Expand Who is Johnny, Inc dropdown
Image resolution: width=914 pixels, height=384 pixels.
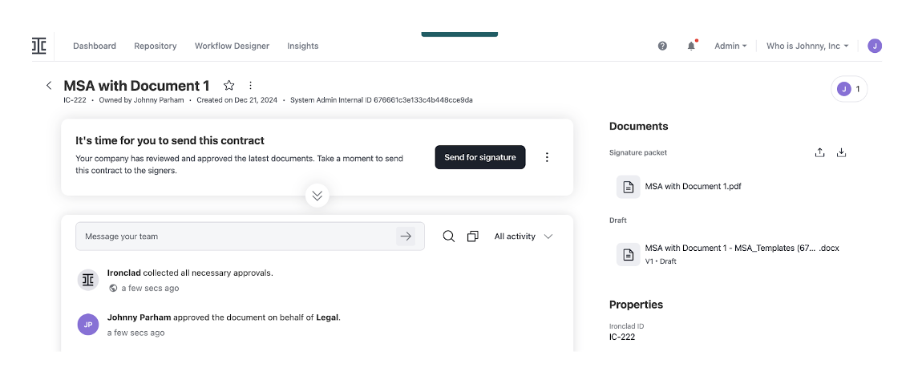(x=807, y=46)
